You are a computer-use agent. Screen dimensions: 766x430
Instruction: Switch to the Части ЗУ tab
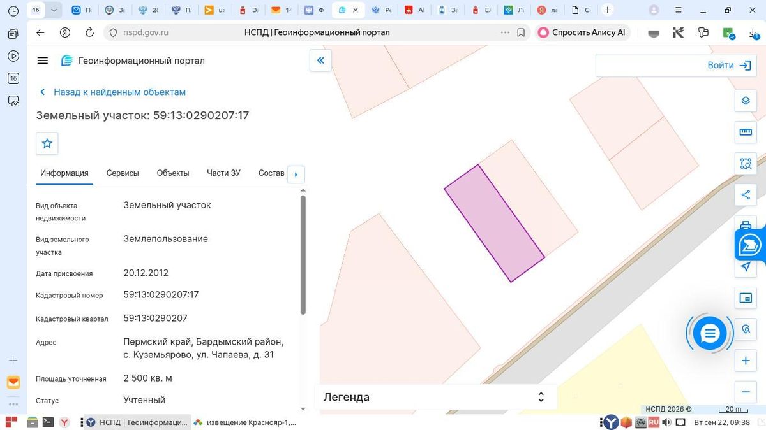coord(223,173)
